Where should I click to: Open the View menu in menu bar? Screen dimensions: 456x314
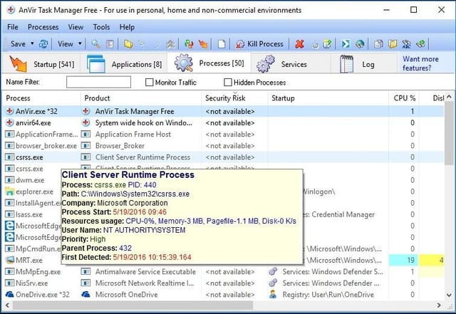coord(76,27)
